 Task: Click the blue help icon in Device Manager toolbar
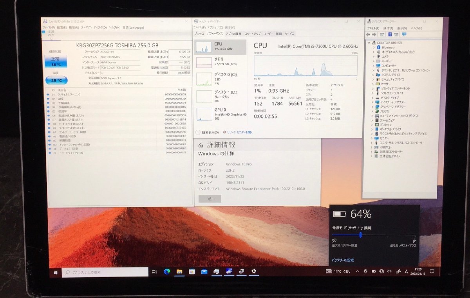pos(389,34)
